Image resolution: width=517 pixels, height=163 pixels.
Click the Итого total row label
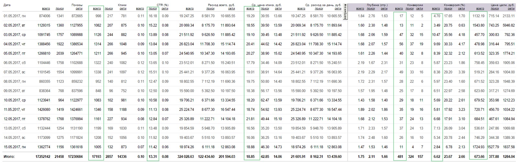9,157
